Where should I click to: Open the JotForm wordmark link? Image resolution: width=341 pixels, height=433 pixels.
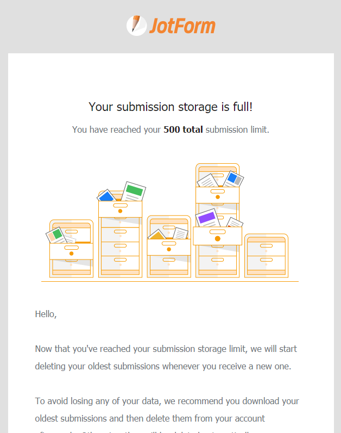182,26
